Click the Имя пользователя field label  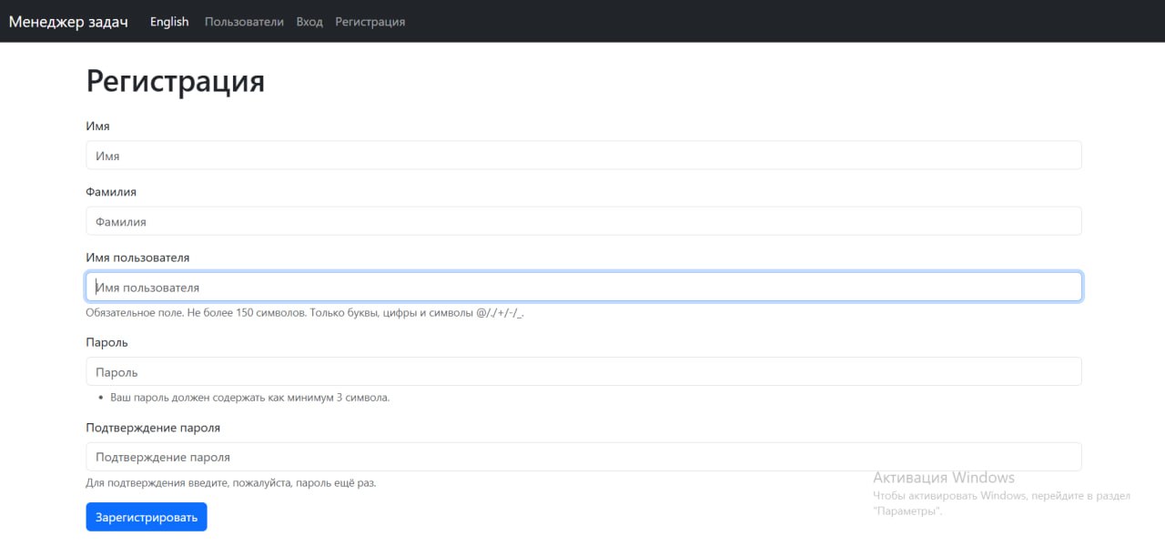[x=137, y=258]
